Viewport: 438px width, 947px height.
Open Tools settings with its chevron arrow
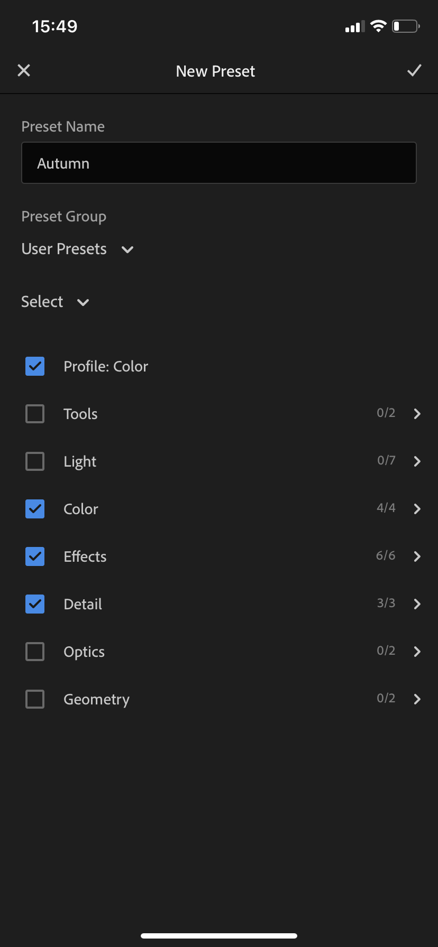417,414
